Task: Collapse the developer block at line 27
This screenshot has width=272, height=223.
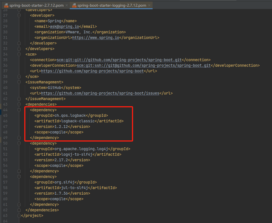Action: coord(19,15)
